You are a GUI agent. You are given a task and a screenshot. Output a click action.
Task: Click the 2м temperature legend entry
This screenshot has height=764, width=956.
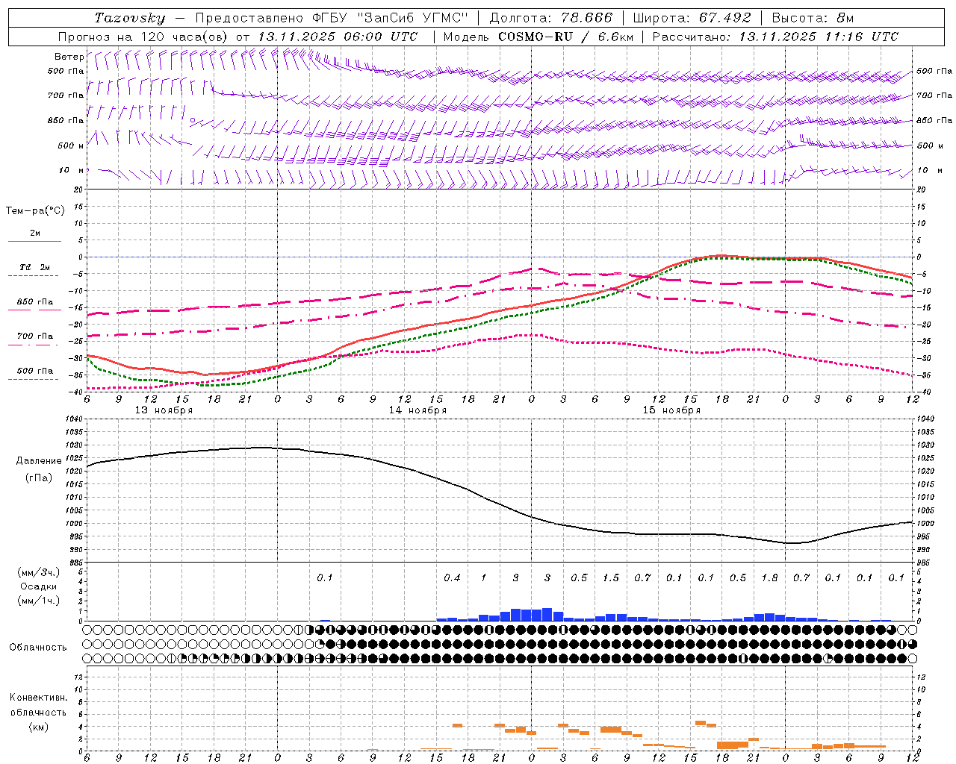point(35,234)
